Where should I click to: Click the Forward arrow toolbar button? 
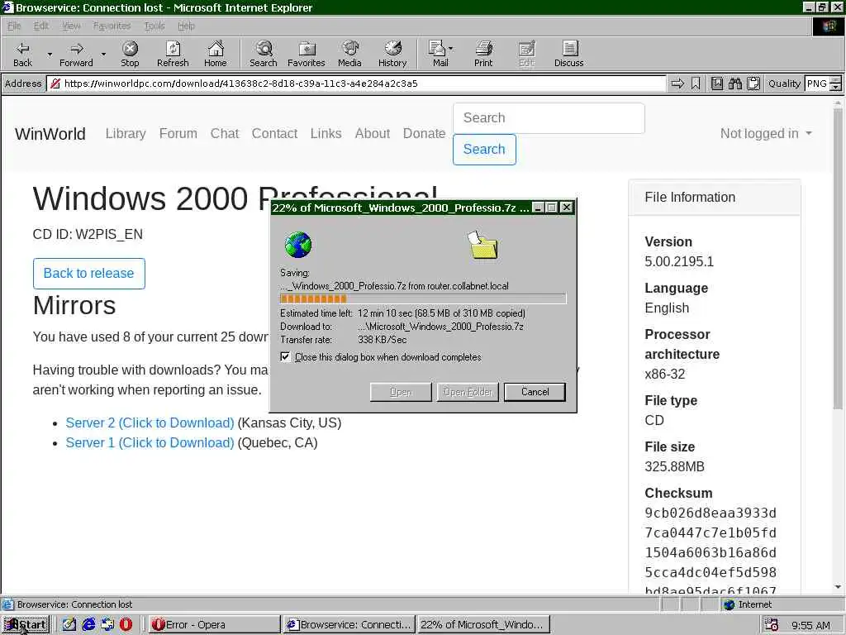tap(76, 54)
